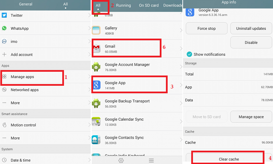Tap the Data 78.02MB storage row
The height and width of the screenshot is (164, 273).
click(x=228, y=100)
